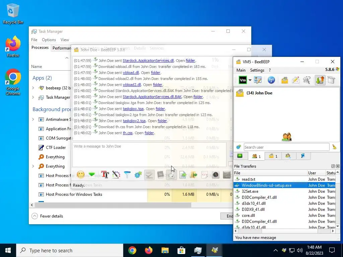The image size is (343, 257).
Task: Open font selection (TT icon)
Action: click(x=105, y=175)
